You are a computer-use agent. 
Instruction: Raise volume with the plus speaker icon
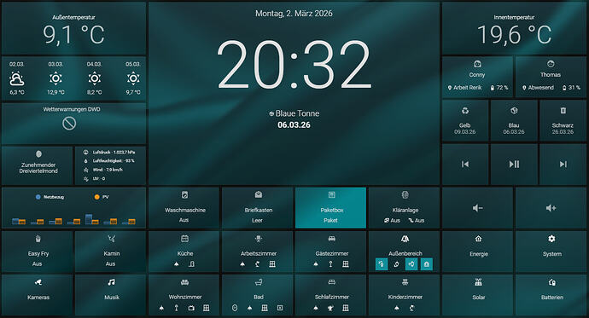pyautogui.click(x=551, y=208)
